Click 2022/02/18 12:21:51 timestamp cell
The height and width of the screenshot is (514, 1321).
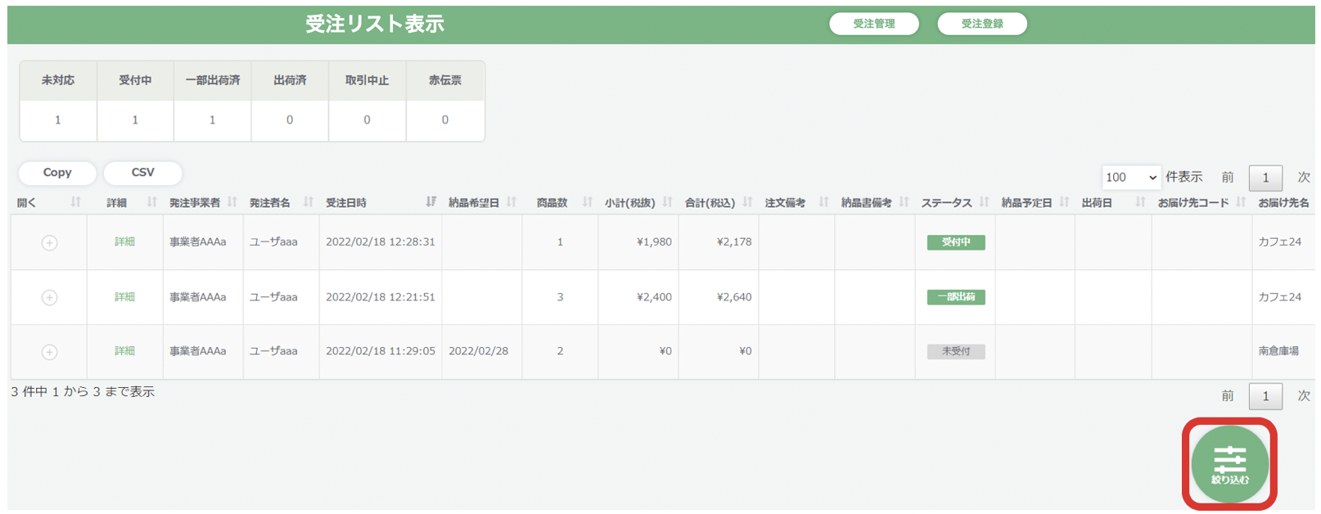click(x=381, y=297)
